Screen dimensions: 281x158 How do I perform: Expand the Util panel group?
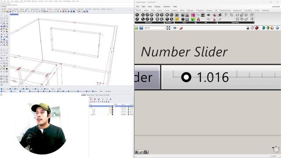(x=216, y=22)
